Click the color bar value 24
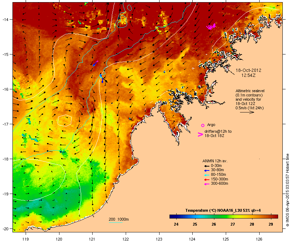292x242 pixels. 176,224
